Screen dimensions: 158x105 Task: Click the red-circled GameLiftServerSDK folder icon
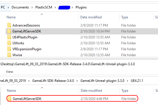[x=9, y=99]
